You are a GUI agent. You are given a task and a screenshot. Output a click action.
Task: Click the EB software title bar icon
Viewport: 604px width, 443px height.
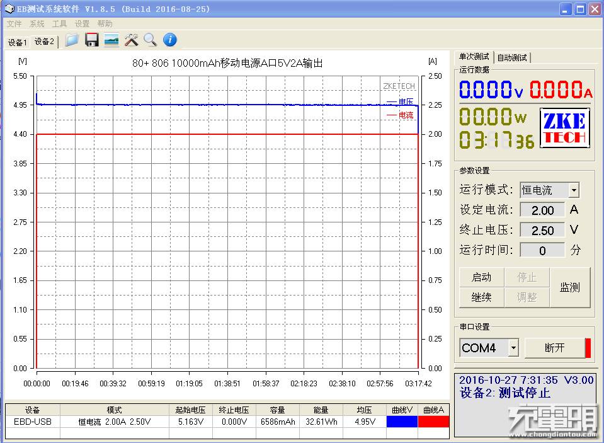pos(9,8)
